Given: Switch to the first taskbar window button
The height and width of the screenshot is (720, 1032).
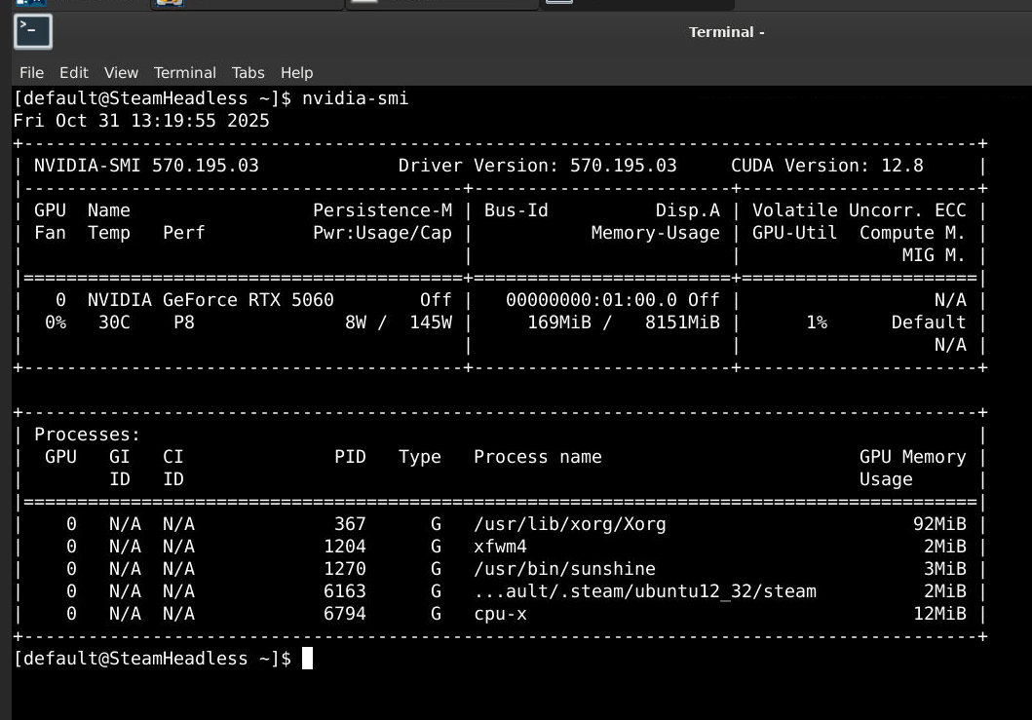Looking at the screenshot, I should pyautogui.click(x=247, y=4).
